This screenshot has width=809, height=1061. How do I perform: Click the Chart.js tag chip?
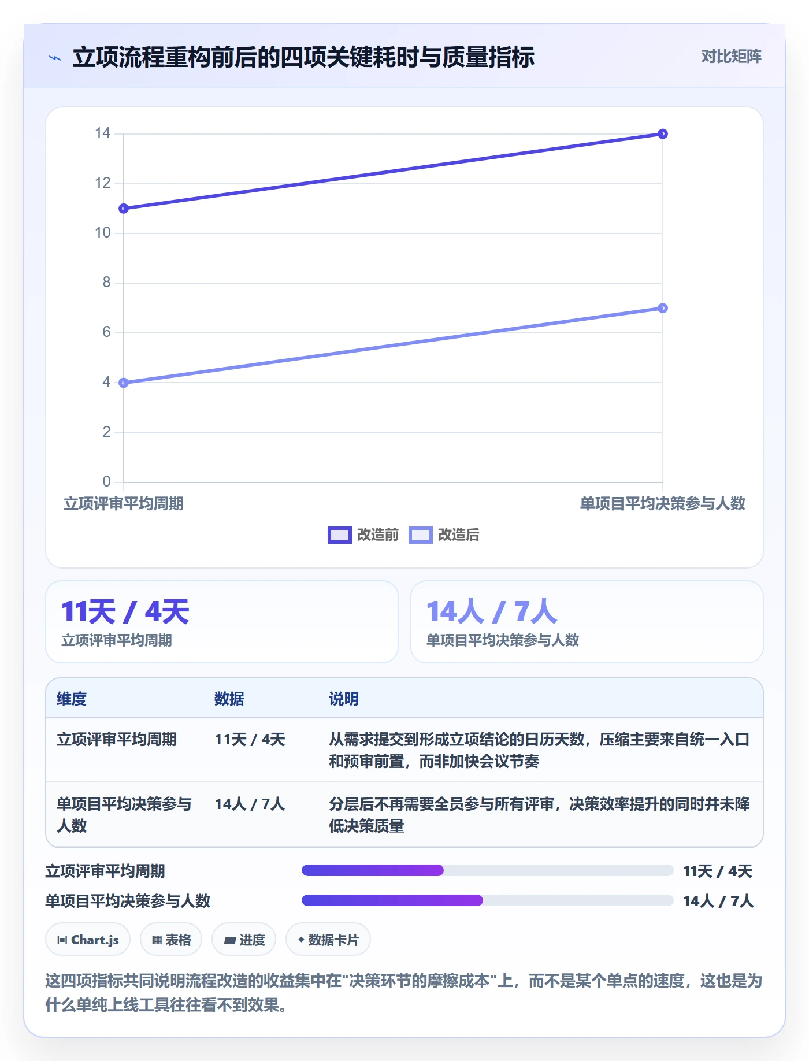[88, 940]
